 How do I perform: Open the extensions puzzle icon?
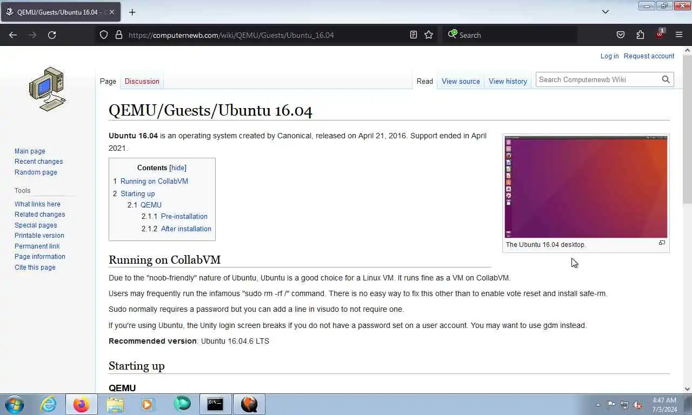pyautogui.click(x=640, y=35)
